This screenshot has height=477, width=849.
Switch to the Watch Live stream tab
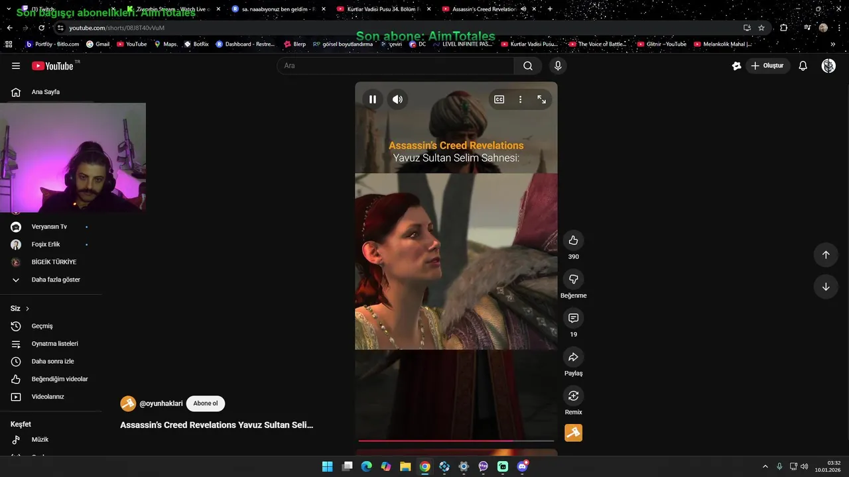click(x=172, y=9)
